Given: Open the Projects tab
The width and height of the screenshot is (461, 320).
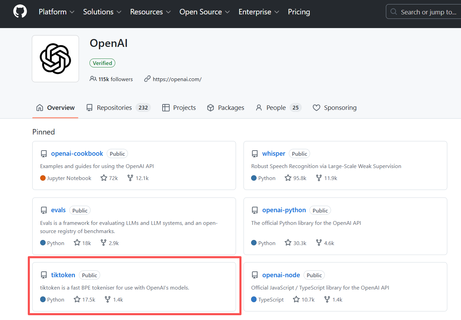Looking at the screenshot, I should [179, 107].
